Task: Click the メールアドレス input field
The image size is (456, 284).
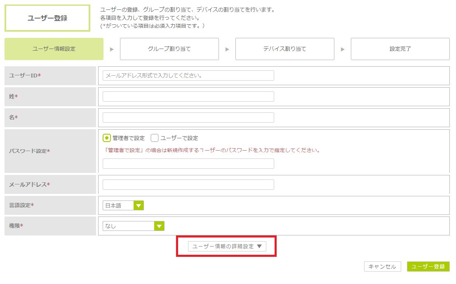Action: coord(188,184)
